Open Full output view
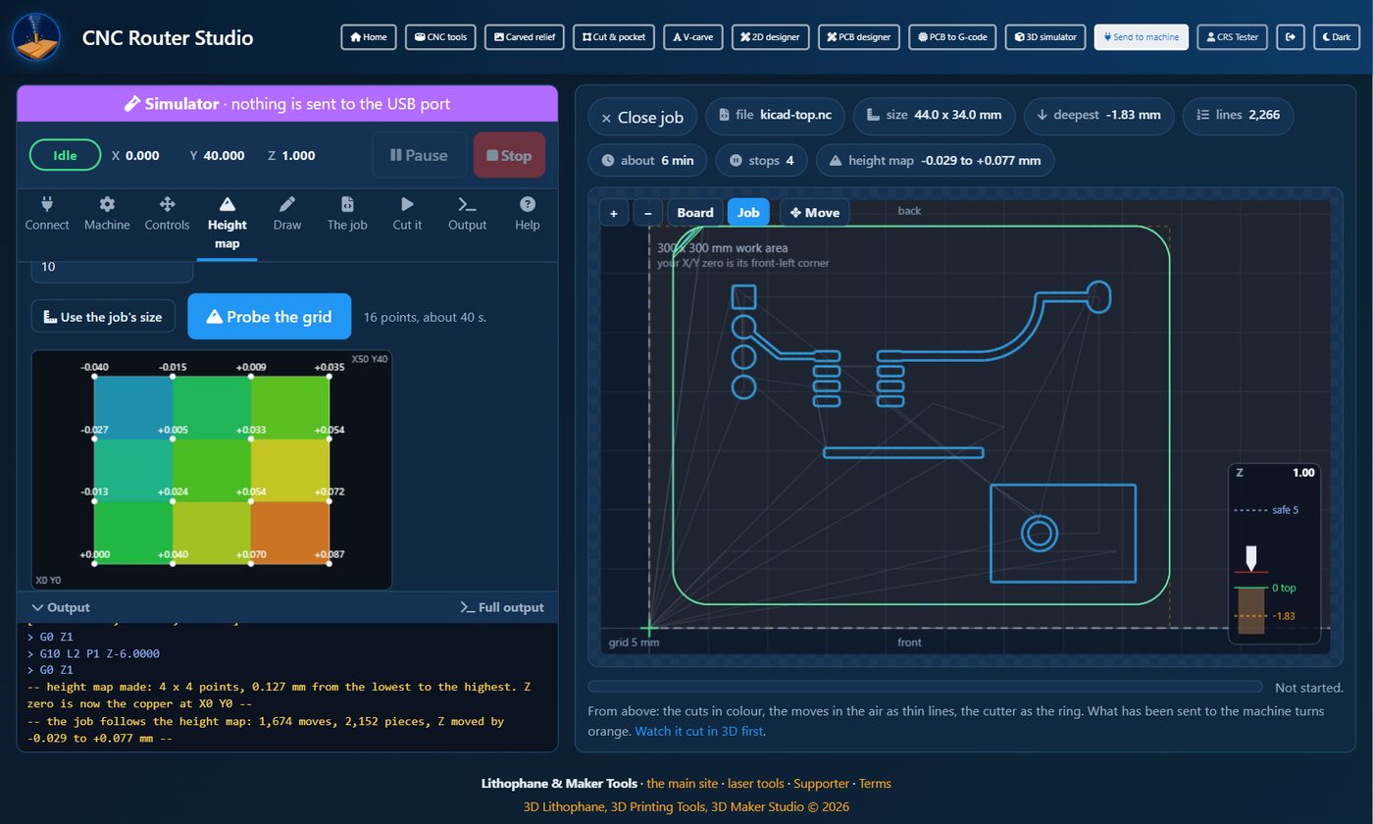1373x824 pixels. click(502, 607)
